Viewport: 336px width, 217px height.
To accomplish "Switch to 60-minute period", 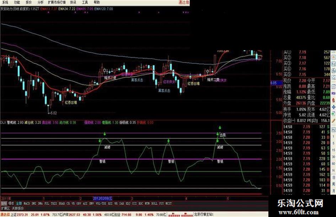I will coord(334,164).
